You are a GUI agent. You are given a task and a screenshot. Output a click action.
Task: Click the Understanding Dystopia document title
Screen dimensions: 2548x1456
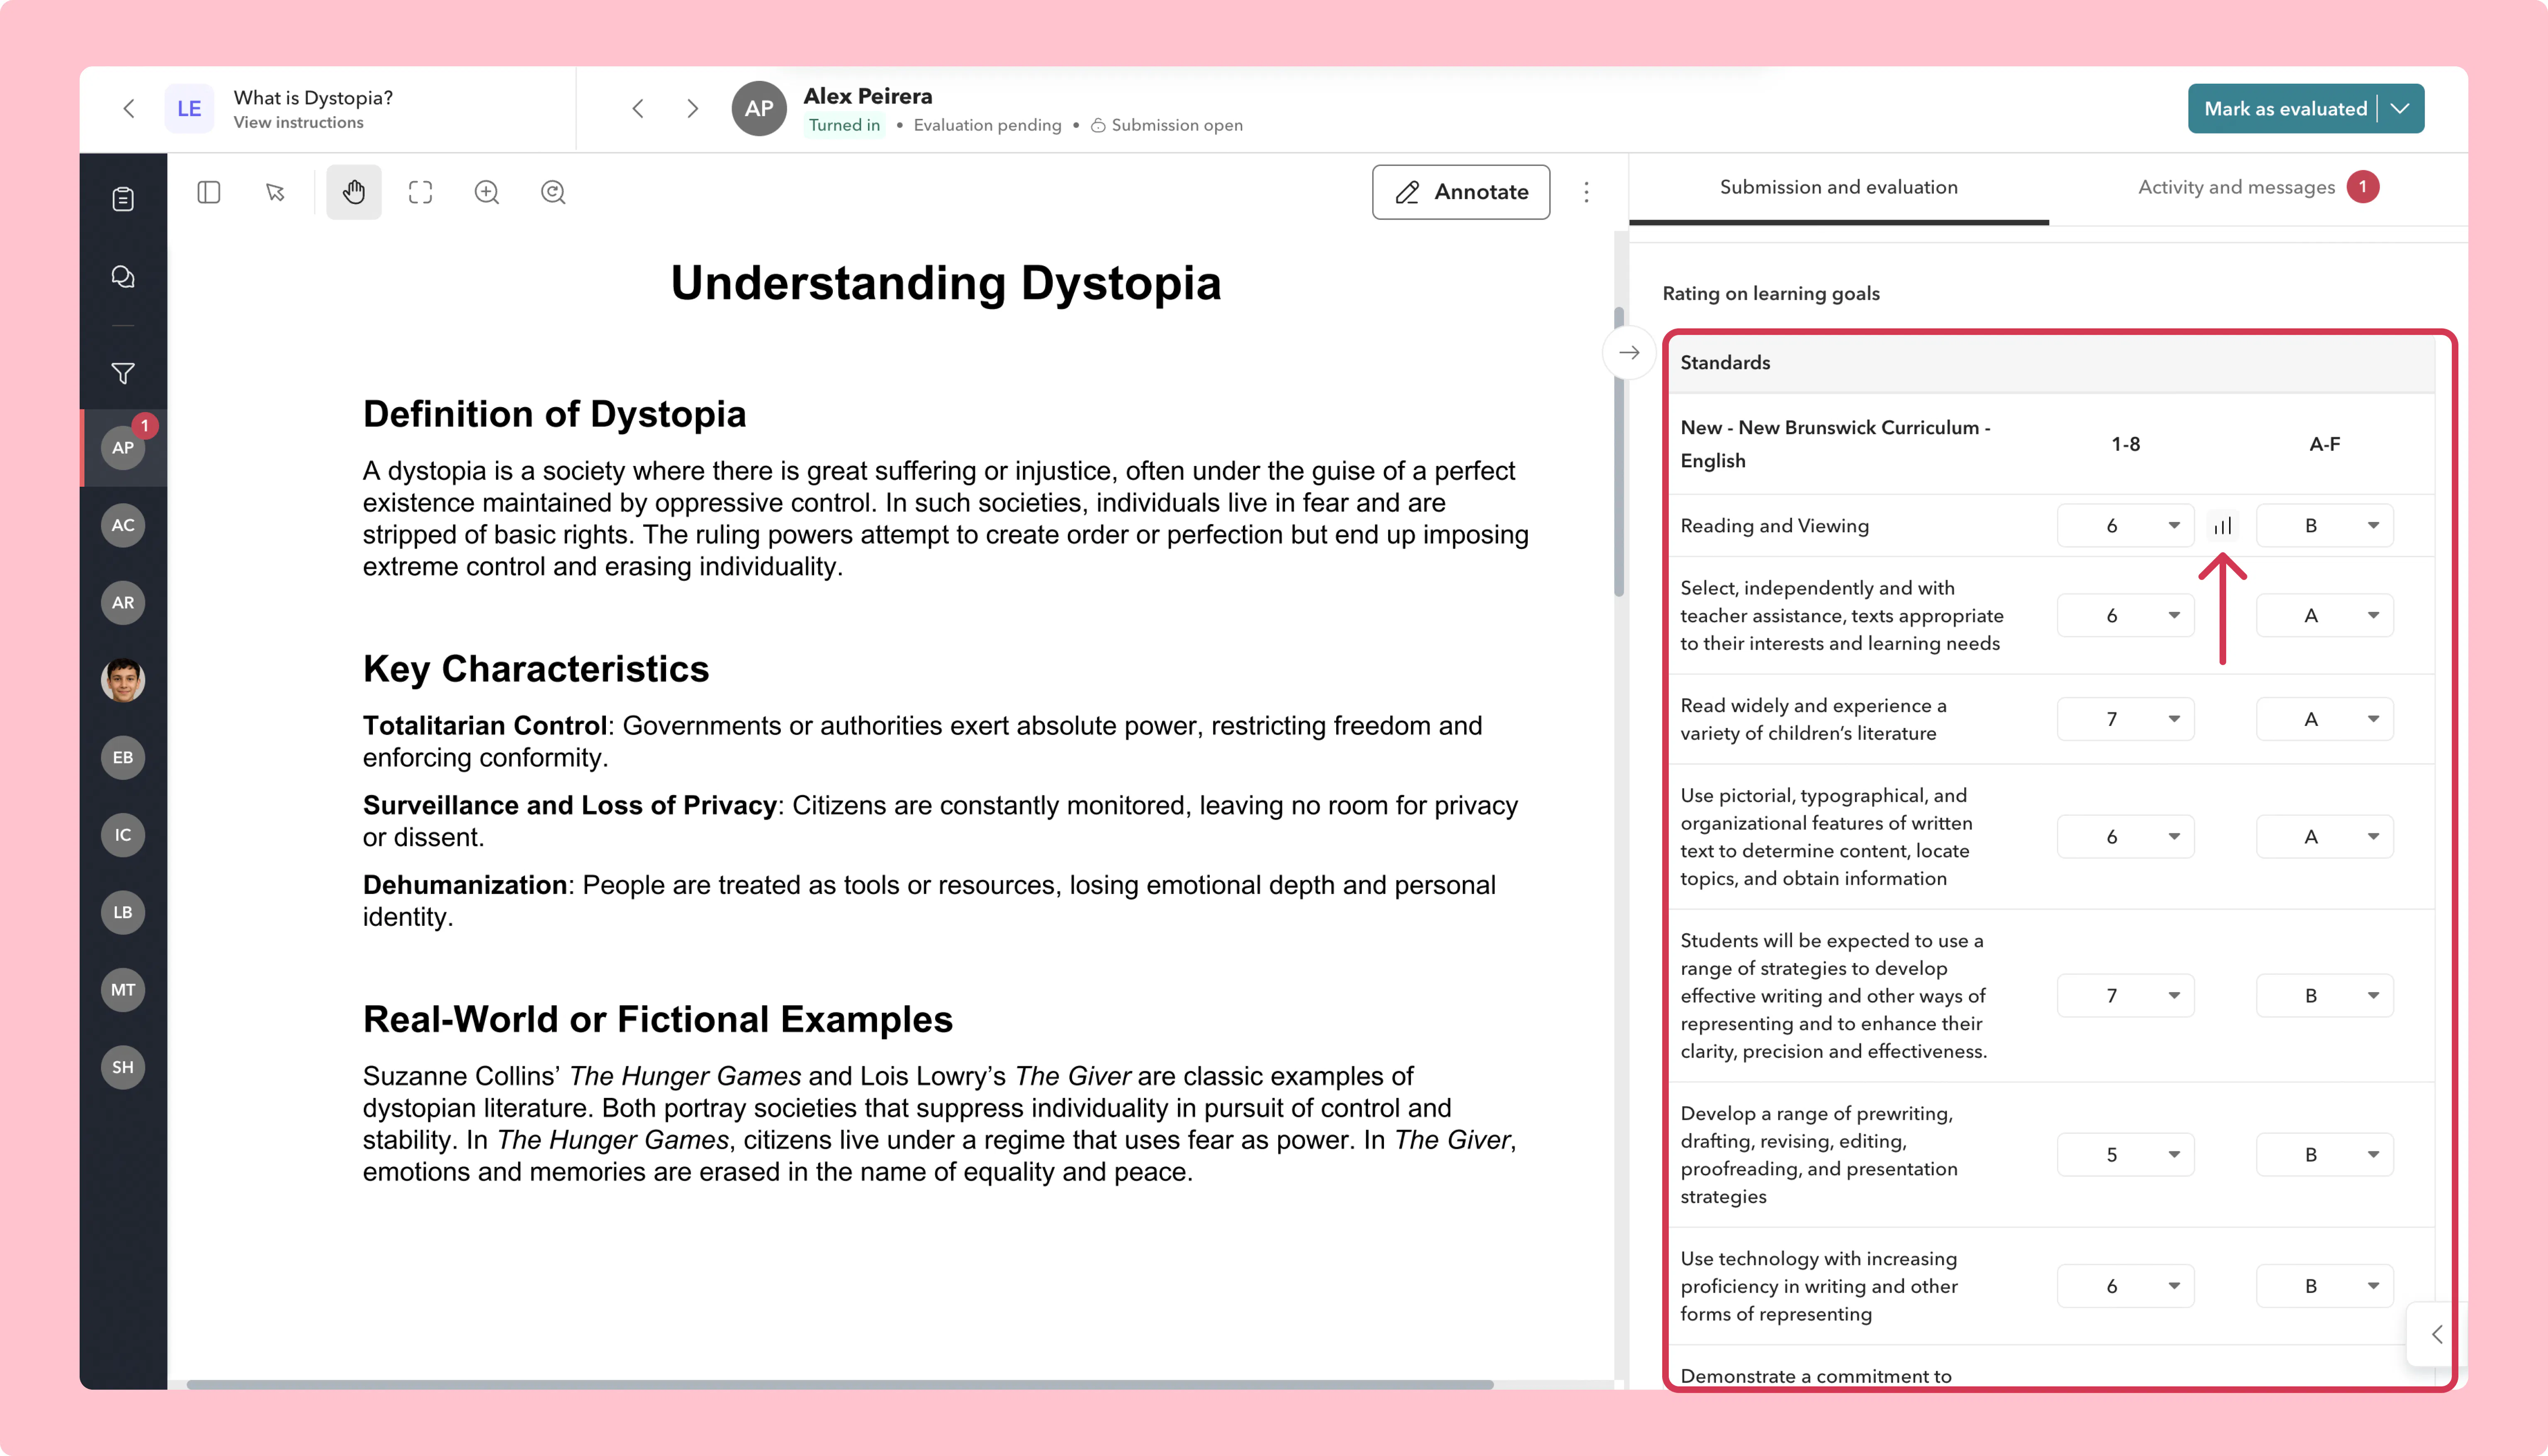point(946,283)
